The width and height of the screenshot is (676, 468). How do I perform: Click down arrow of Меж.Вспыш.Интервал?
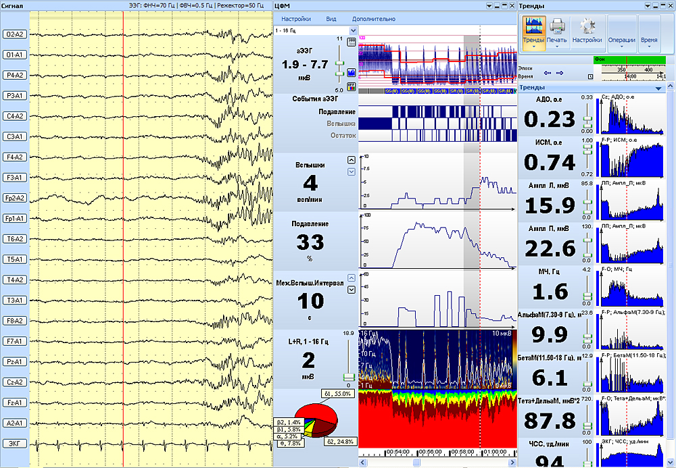point(352,289)
